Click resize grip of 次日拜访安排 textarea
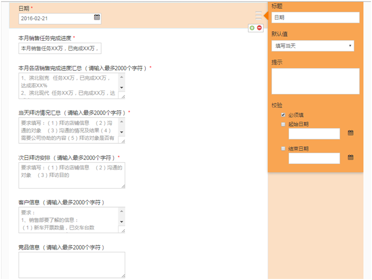The image size is (372, 280). tap(123, 186)
